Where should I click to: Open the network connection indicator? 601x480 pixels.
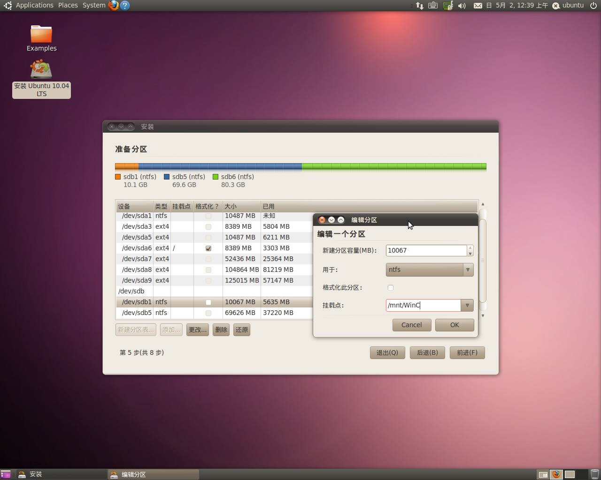pos(419,6)
